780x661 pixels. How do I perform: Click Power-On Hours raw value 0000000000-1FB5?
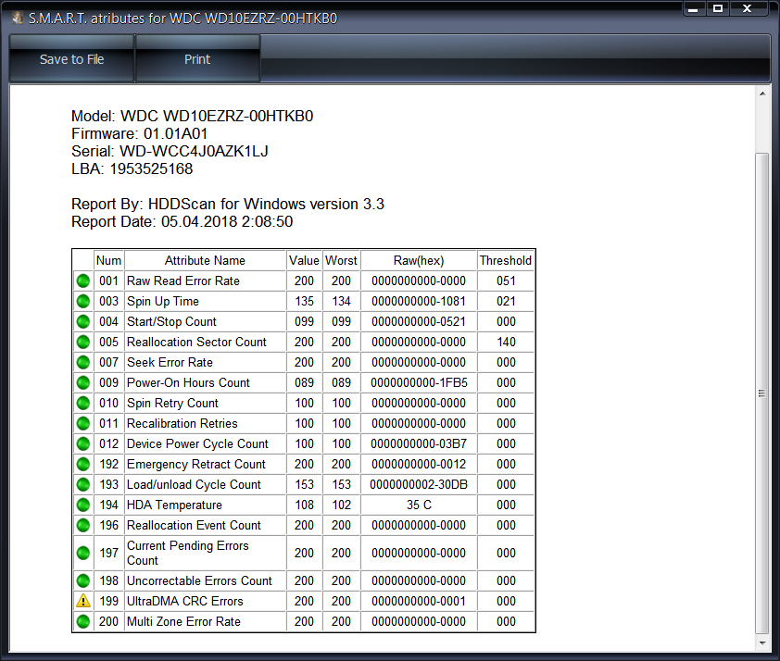419,382
